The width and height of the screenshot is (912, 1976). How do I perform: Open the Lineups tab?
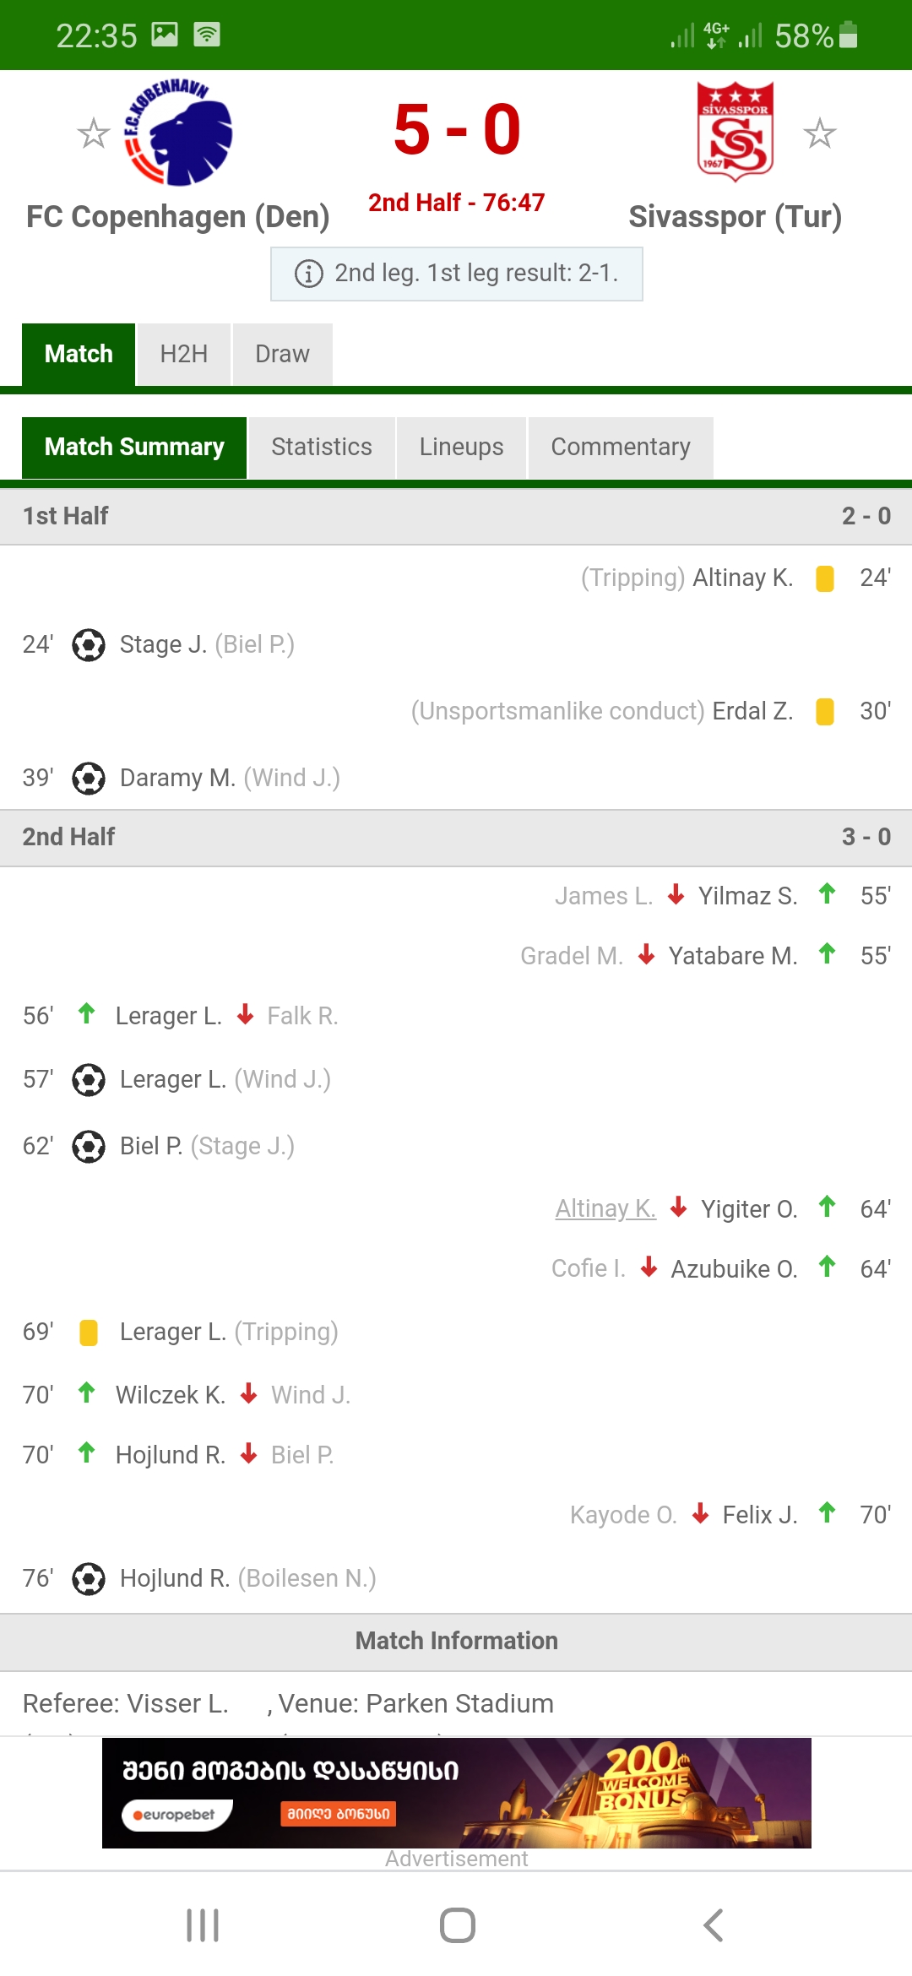(x=461, y=447)
